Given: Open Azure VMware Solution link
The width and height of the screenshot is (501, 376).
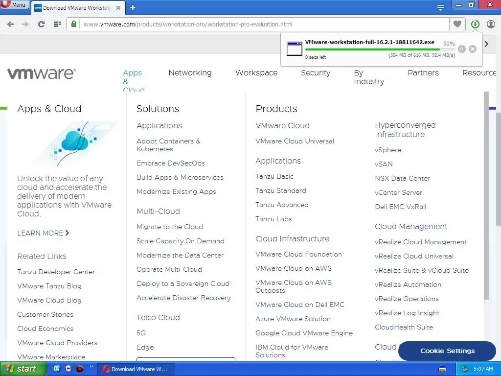Looking at the screenshot, I should [x=293, y=319].
